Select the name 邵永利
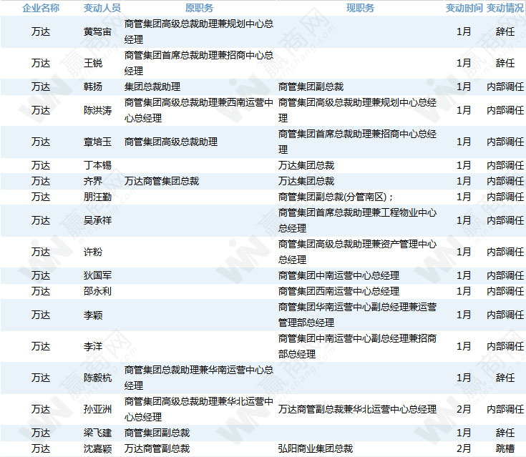 97,291
